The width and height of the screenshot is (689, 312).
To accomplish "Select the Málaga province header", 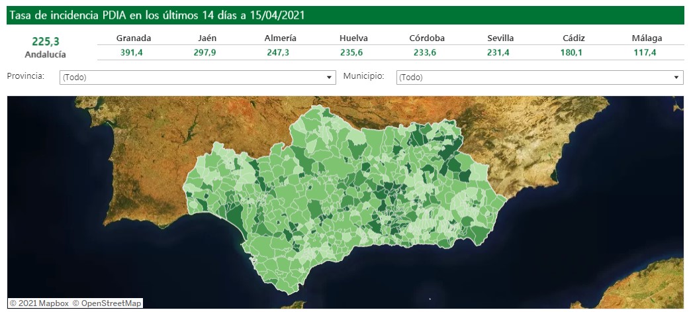I will pos(647,38).
